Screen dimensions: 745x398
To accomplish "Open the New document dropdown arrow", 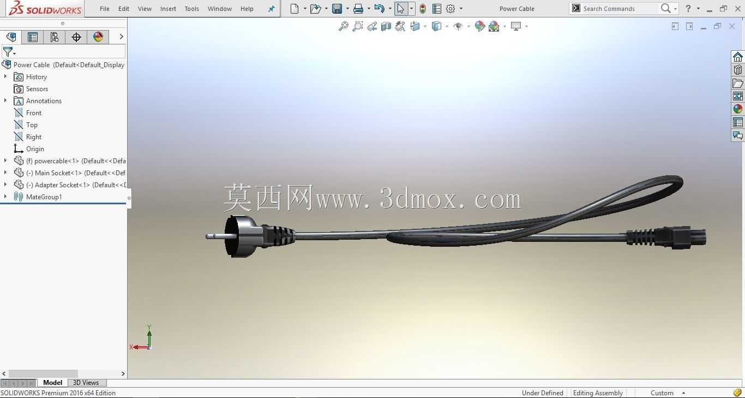I will pos(304,9).
